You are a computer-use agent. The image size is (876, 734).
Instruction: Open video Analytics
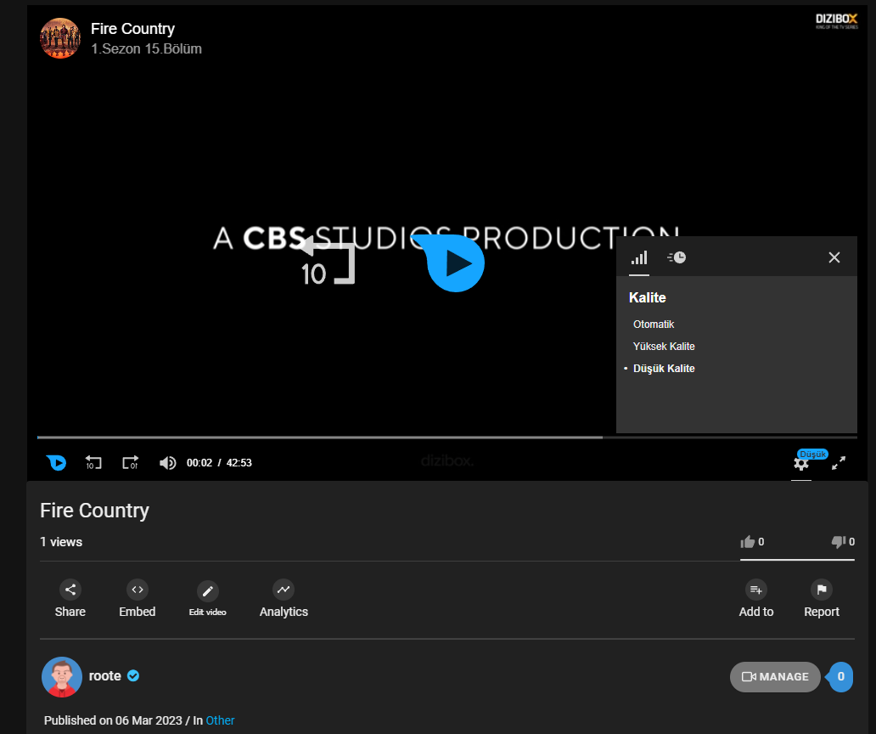(x=284, y=598)
